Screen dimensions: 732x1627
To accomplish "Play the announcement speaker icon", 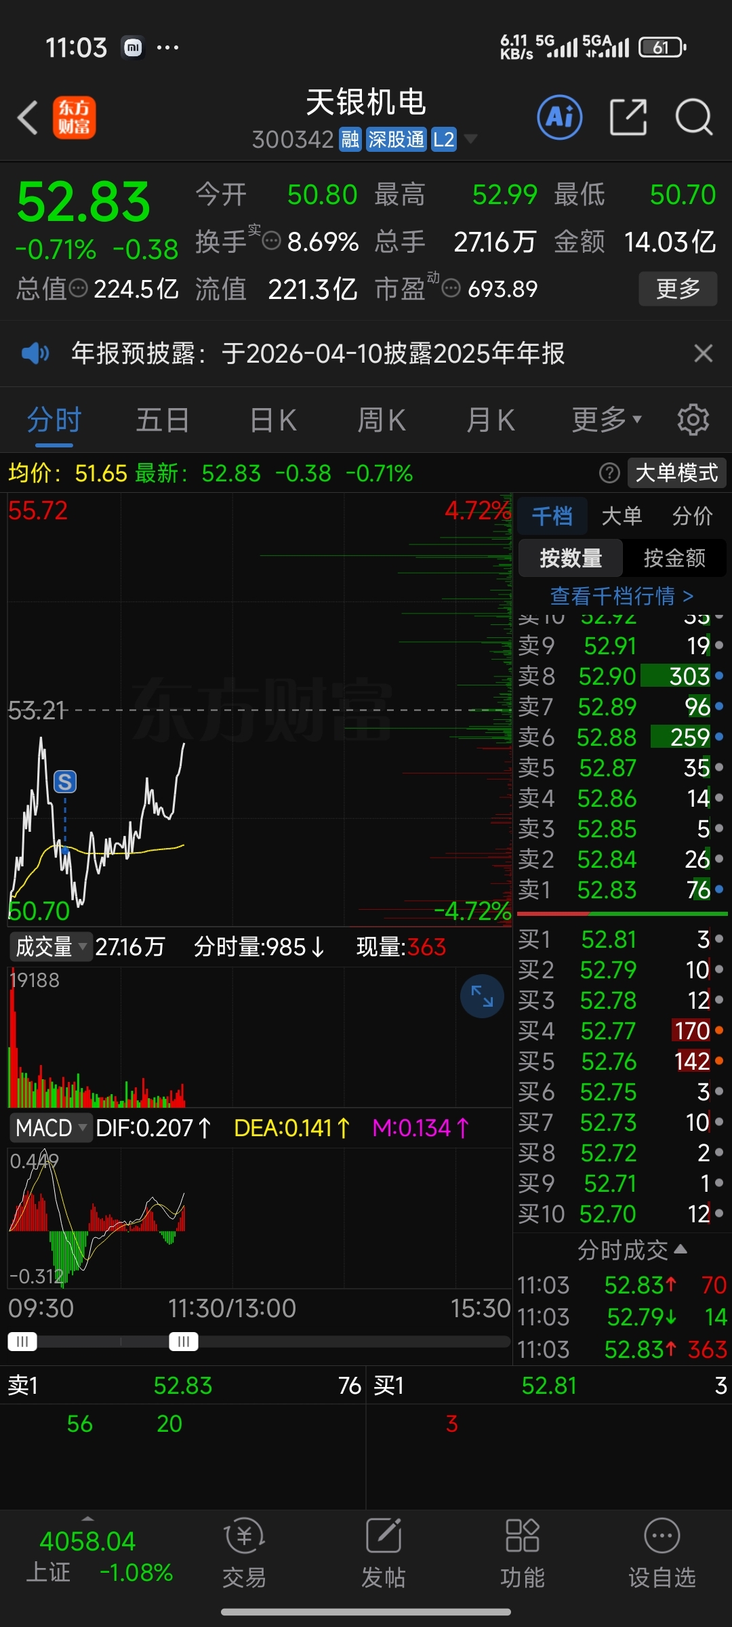I will coord(35,353).
